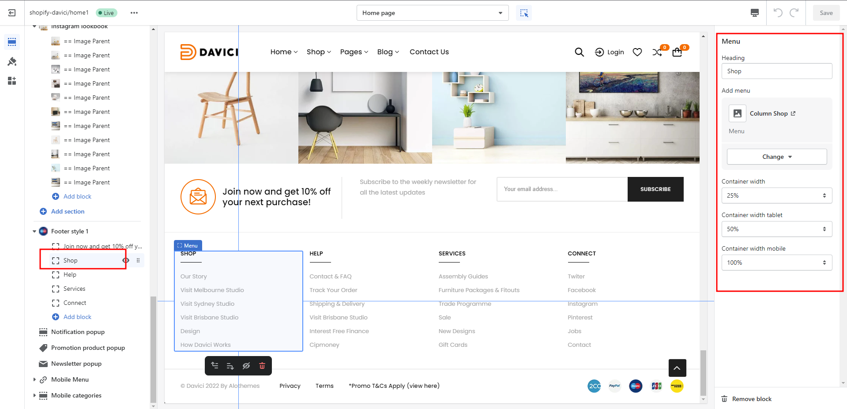This screenshot has height=409, width=847.
Task: Click the search magnifier in store header
Action: pyautogui.click(x=579, y=52)
